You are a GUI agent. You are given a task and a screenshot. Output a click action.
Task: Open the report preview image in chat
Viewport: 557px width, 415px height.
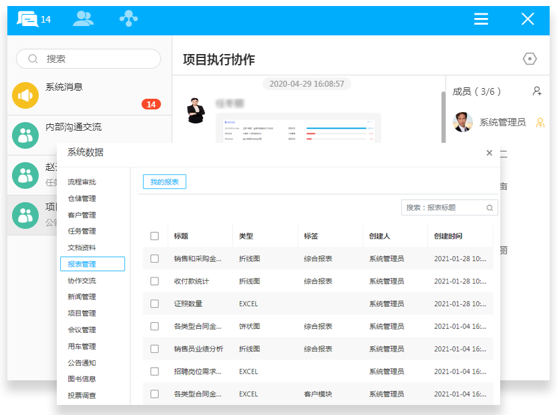pyautogui.click(x=299, y=128)
